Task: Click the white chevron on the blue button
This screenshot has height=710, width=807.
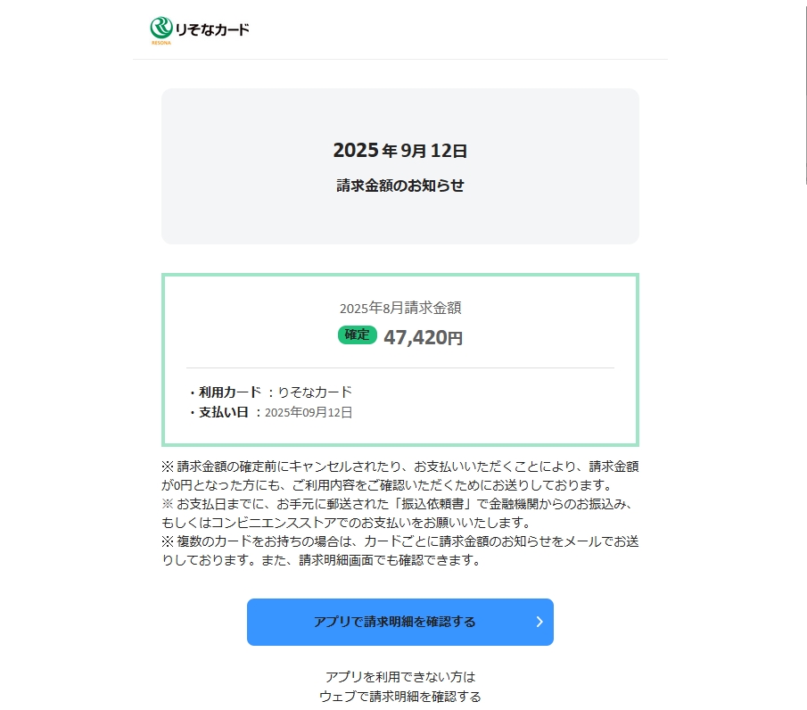Action: pos(539,622)
